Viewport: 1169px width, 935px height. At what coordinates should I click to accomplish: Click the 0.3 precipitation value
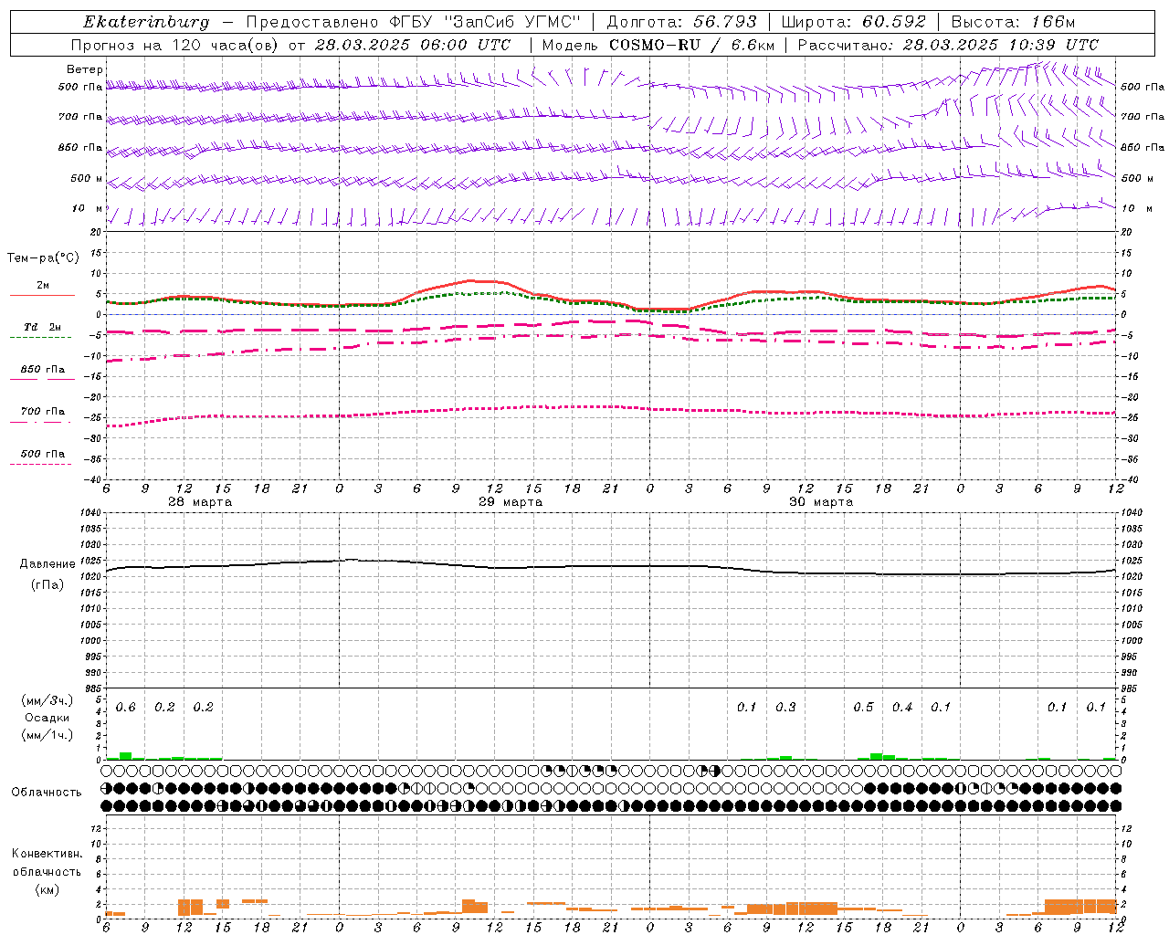pos(785,708)
